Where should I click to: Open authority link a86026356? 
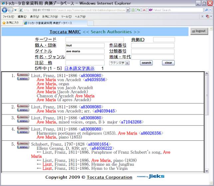151,133
